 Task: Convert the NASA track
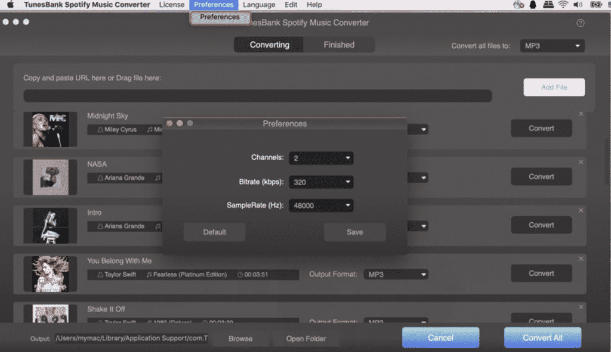(x=541, y=176)
